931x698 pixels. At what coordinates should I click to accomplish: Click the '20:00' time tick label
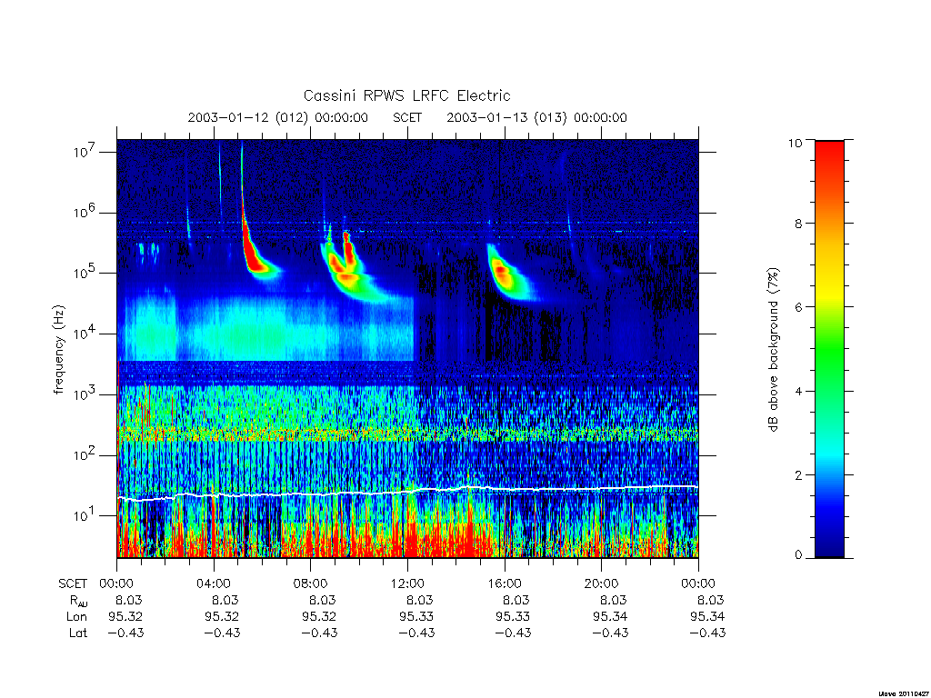pos(601,583)
